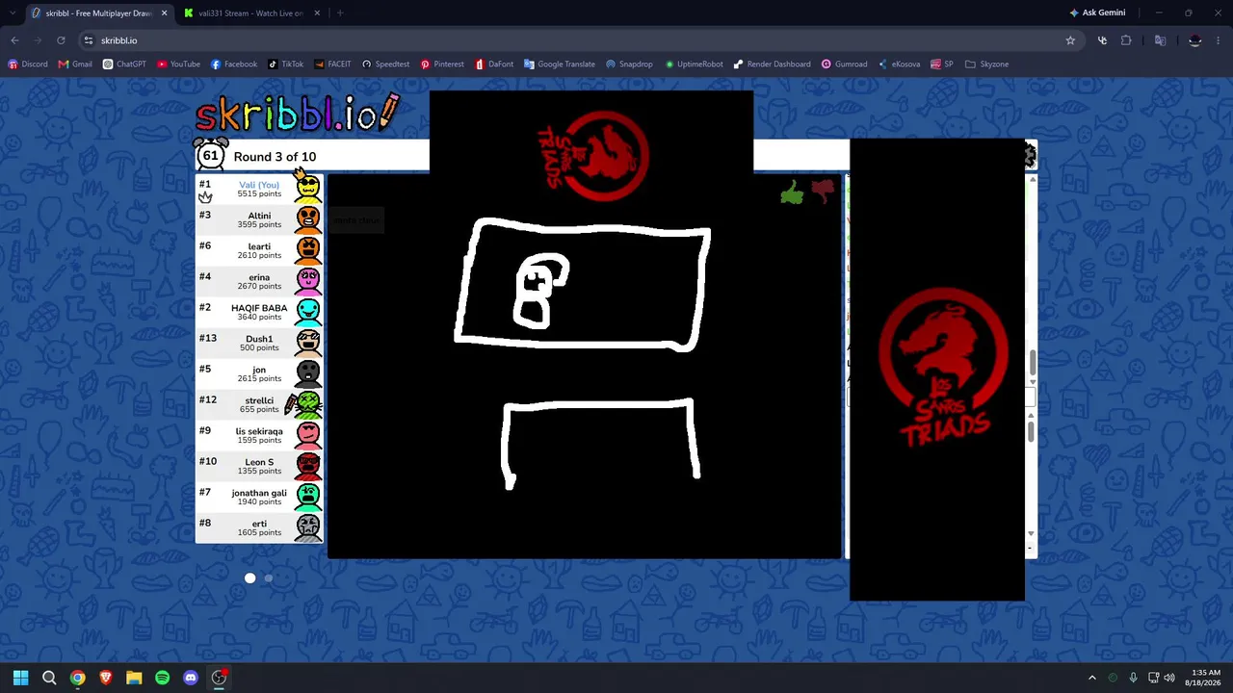Bookmark this page with the star icon

click(x=1070, y=40)
